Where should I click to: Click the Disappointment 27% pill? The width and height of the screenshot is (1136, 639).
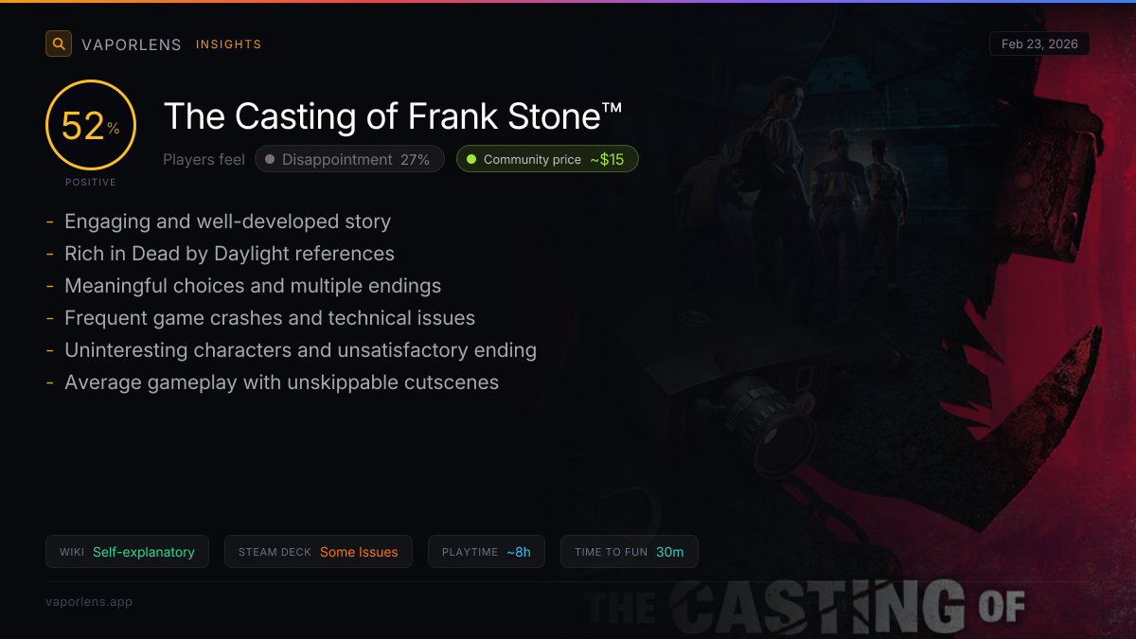(x=348, y=160)
